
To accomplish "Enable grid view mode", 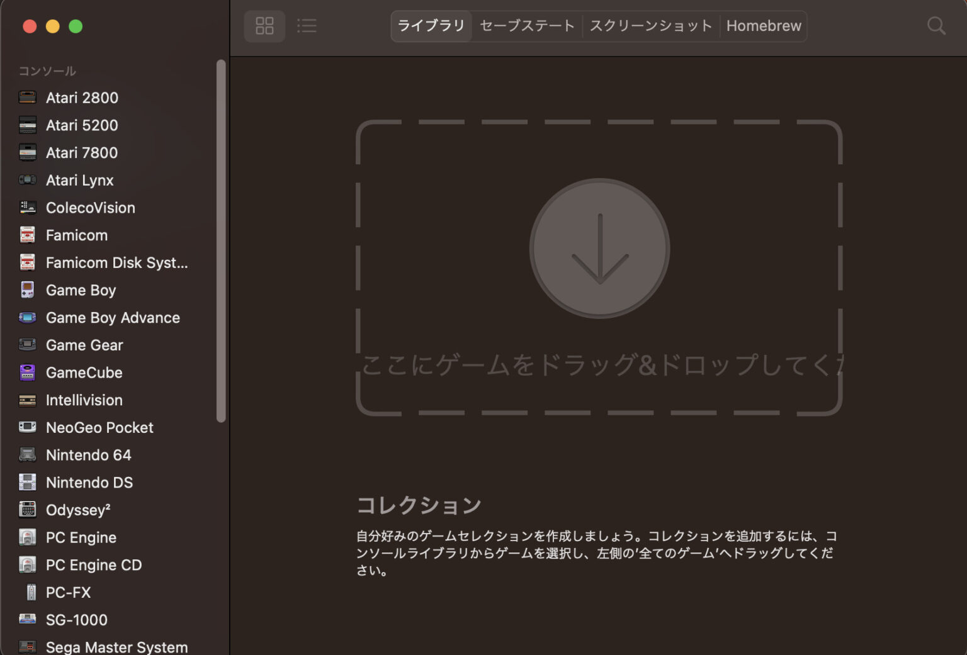I will click(264, 26).
